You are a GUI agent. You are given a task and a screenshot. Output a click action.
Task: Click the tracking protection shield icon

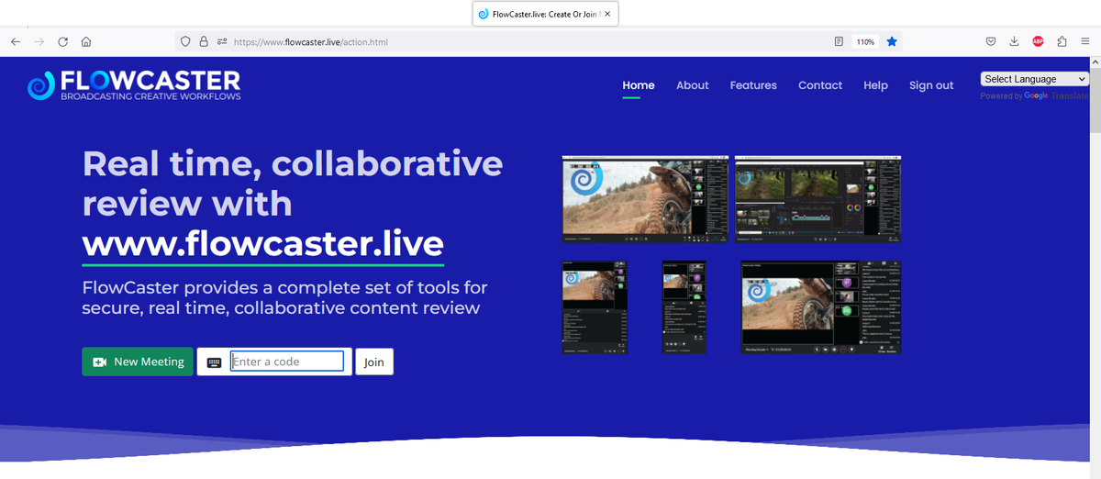coord(185,41)
